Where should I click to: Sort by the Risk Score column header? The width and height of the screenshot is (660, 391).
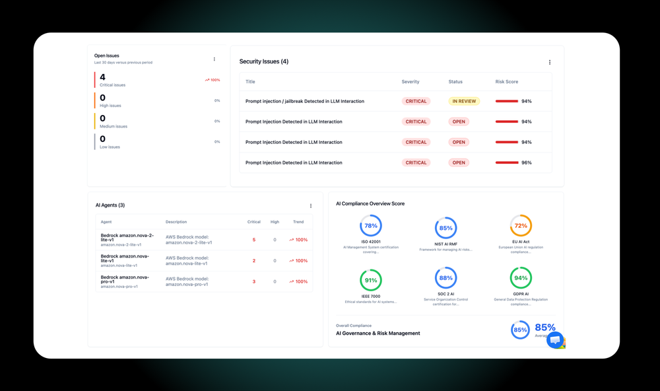point(506,82)
